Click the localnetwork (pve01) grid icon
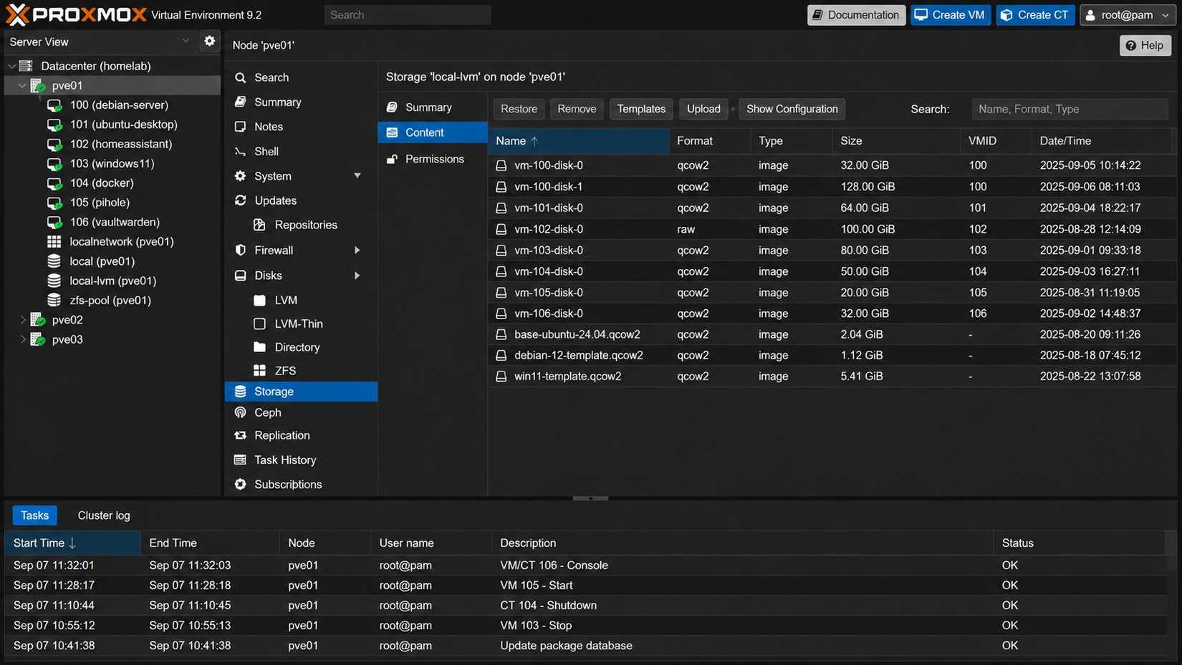The image size is (1182, 665). pos(54,242)
